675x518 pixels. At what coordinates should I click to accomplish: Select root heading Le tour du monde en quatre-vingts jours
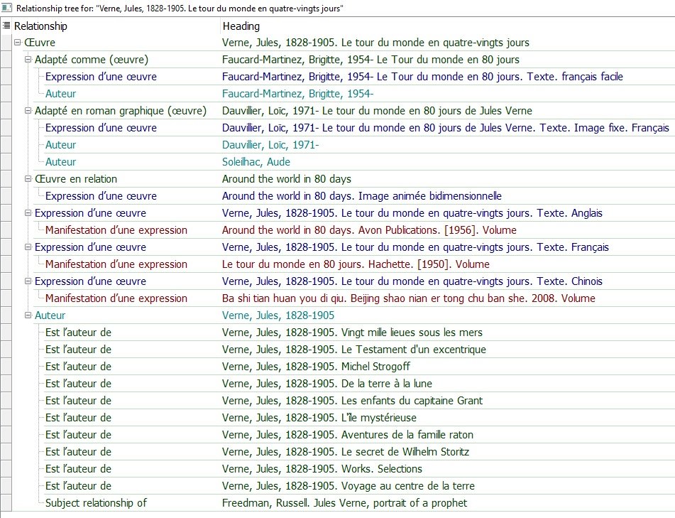375,42
